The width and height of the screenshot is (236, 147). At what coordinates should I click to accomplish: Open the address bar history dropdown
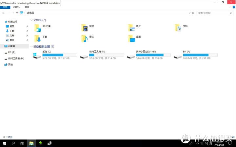(x=189, y=13)
